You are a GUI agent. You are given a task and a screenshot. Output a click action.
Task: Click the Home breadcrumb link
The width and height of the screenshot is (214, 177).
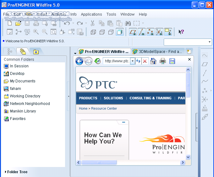[83, 108]
